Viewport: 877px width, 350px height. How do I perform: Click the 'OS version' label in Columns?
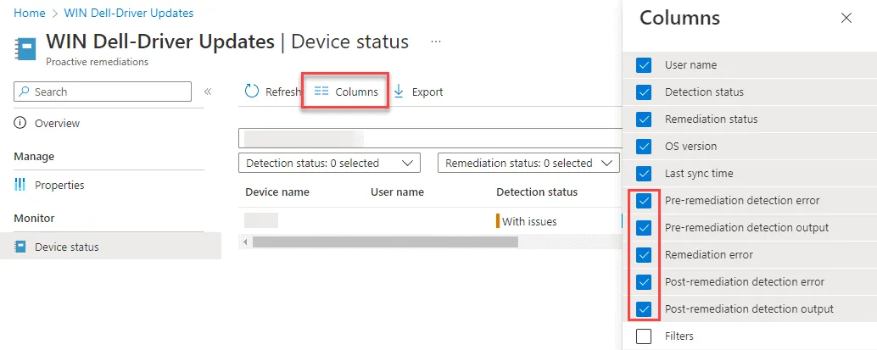(690, 146)
